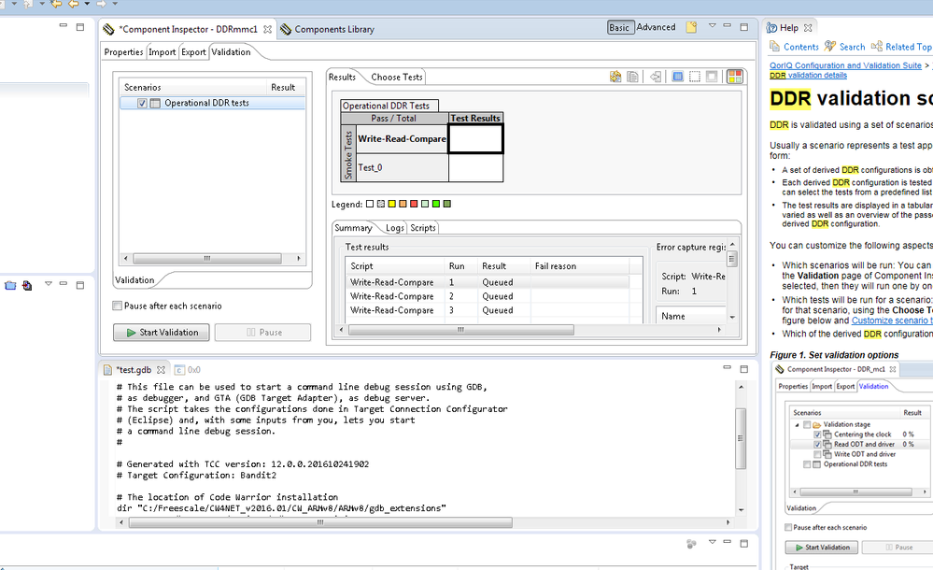Open the Import tab
This screenshot has width=933, height=570.
(x=162, y=51)
